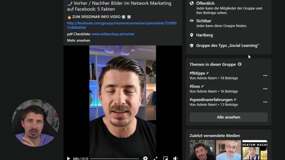Click the Öffentlich label
285x160 pixels.
tap(205, 3)
